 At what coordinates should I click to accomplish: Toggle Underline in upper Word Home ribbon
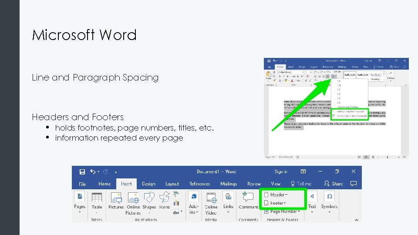tap(288, 77)
